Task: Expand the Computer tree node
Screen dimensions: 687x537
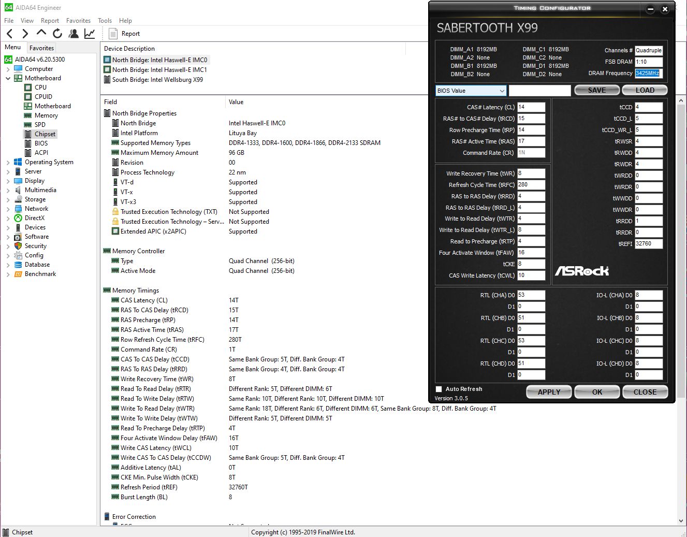Action: tap(8, 69)
